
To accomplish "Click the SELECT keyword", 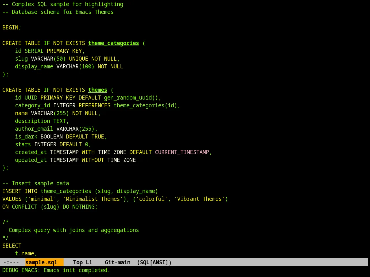I will coord(12,246).
